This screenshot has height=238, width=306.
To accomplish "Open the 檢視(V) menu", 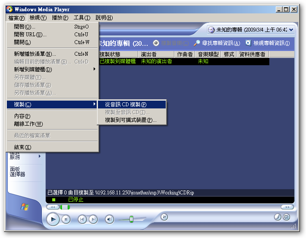I will 38,18.
